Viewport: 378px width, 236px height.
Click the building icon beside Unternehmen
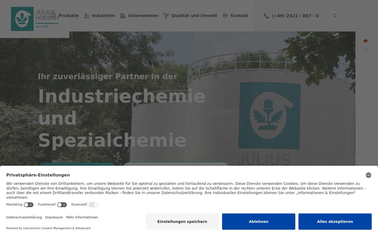tap(123, 16)
